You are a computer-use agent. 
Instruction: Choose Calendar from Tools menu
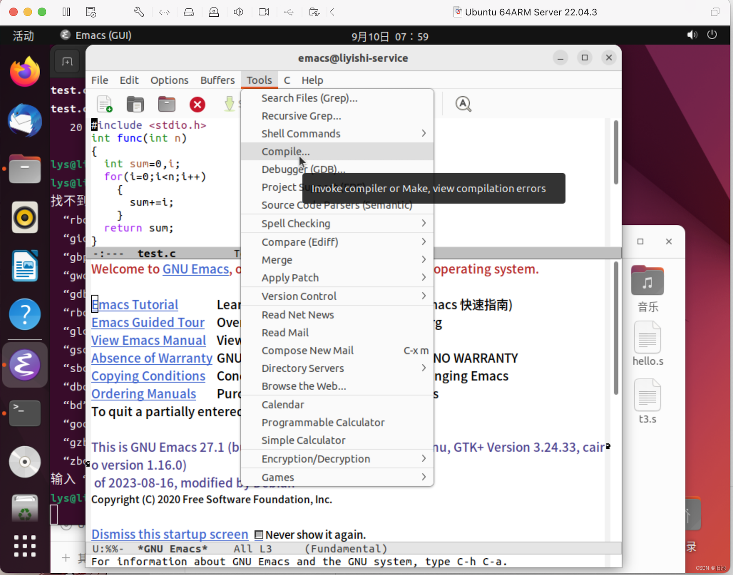[x=337, y=405]
